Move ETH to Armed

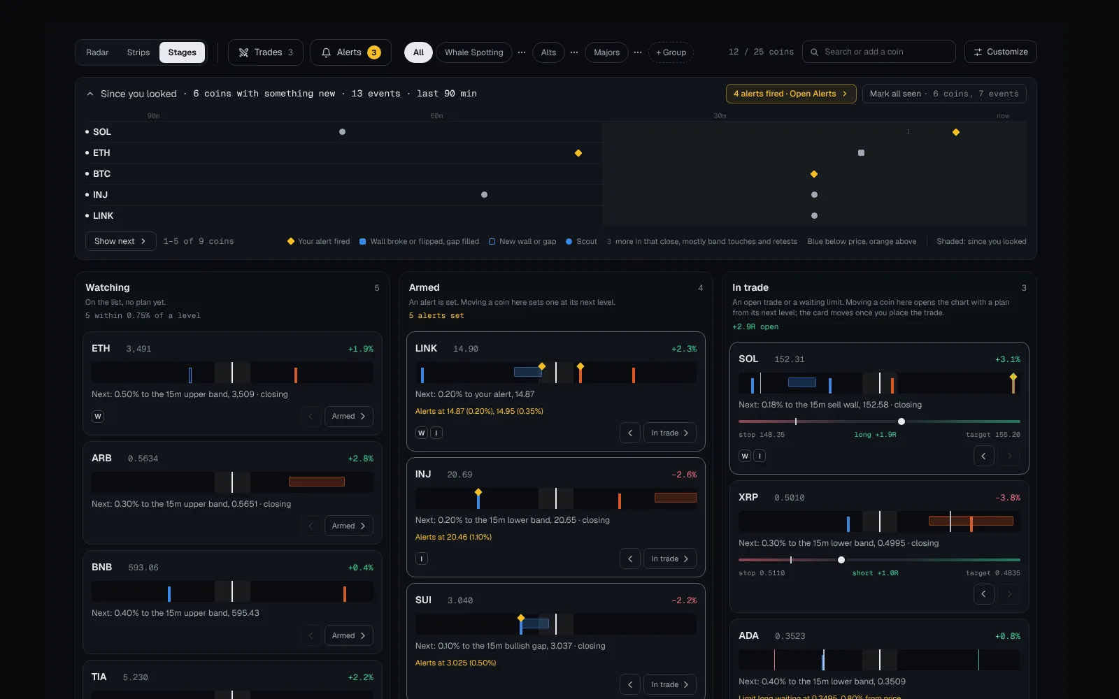(349, 417)
